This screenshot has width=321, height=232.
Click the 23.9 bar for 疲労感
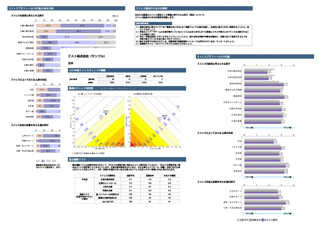pyautogui.click(x=52, y=100)
